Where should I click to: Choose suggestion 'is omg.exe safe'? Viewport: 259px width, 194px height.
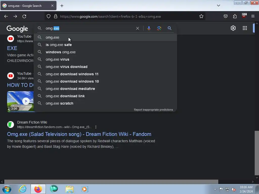(105, 45)
